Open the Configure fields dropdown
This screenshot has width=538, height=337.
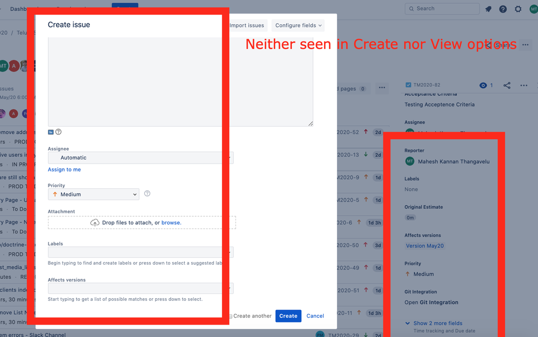click(x=298, y=25)
